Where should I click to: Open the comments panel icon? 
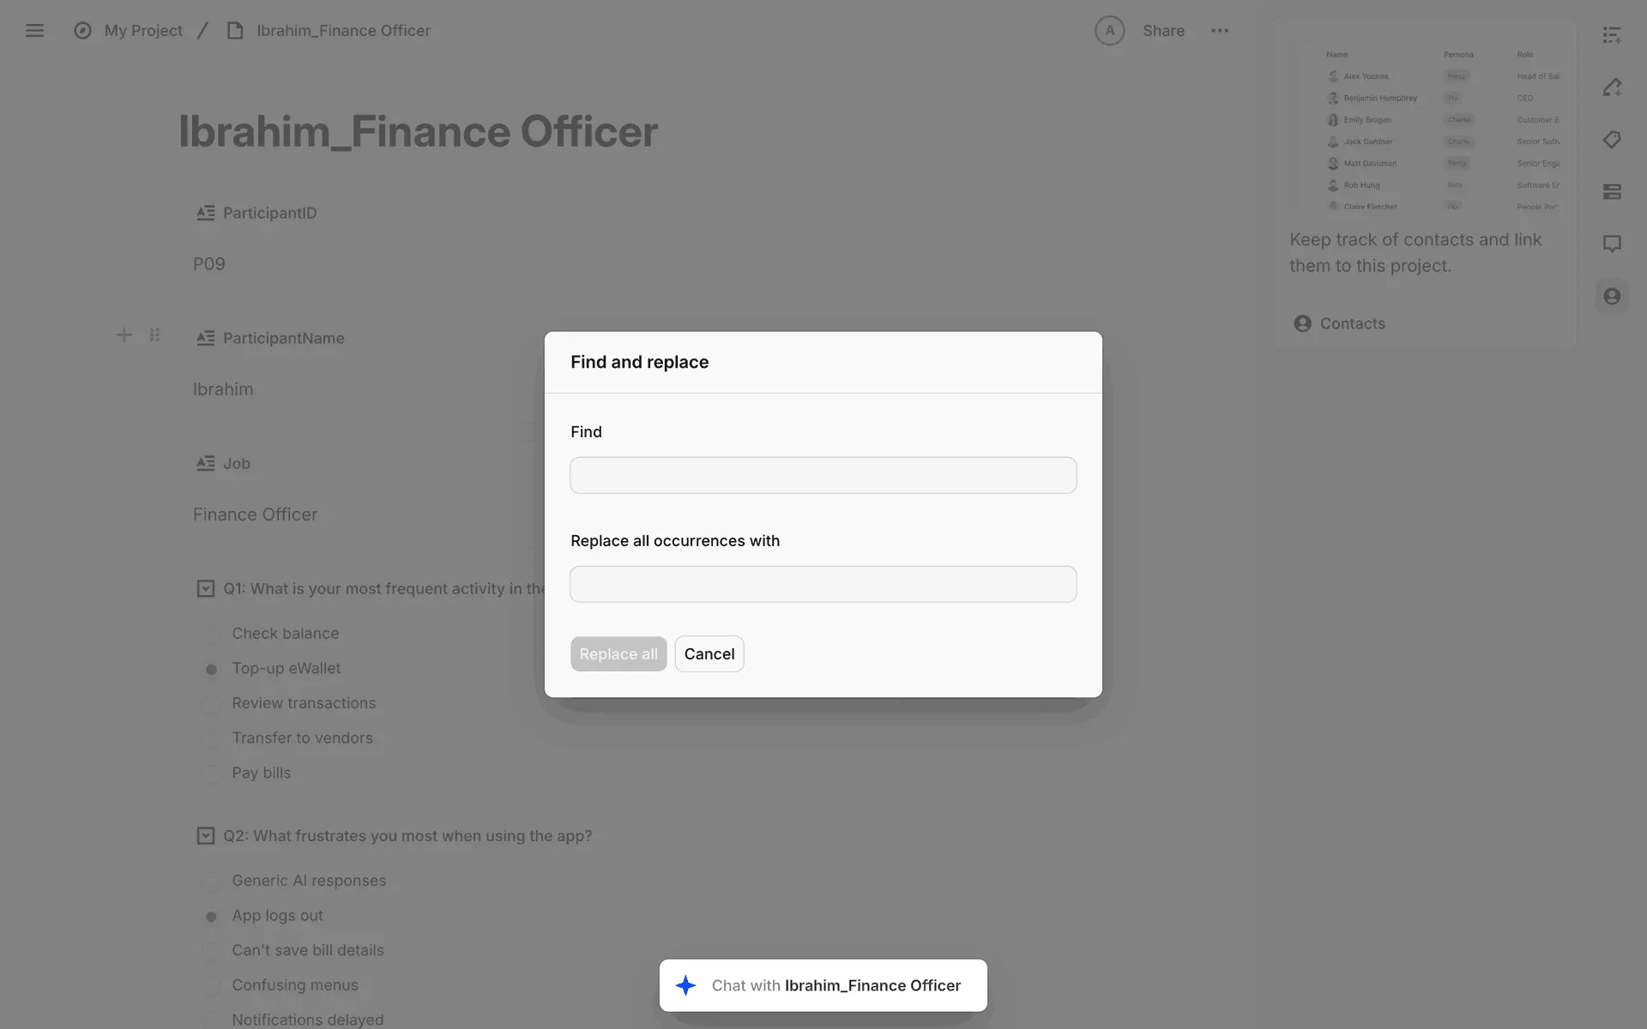[1612, 244]
